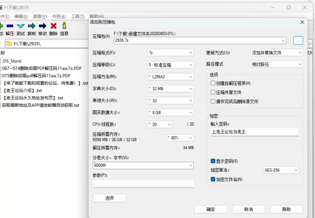Viewport: 315px width, 218px height.
Task: Select 075删除后缀pdf解压码11aa.7z.PDF file
Action: (36, 76)
